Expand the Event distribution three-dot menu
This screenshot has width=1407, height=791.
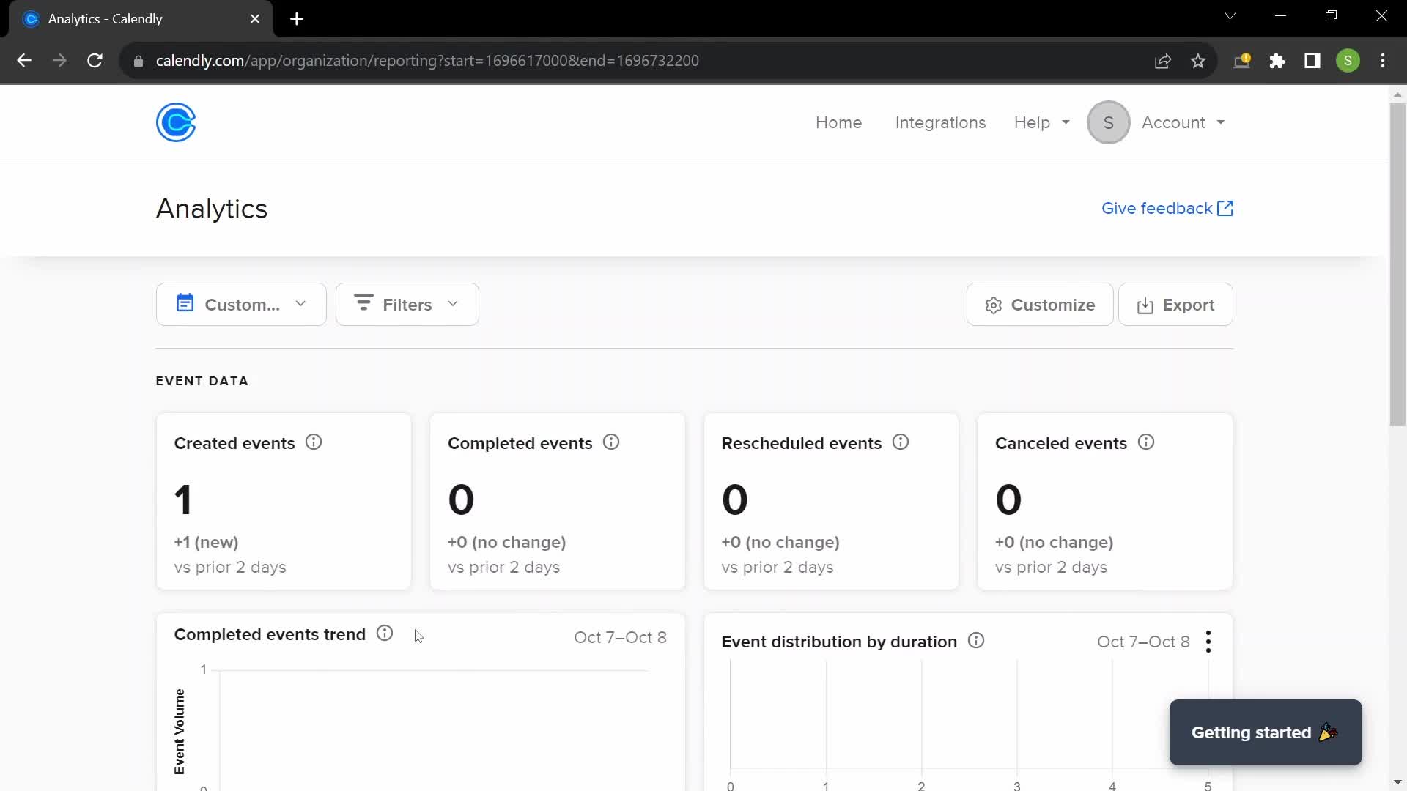[x=1208, y=642]
